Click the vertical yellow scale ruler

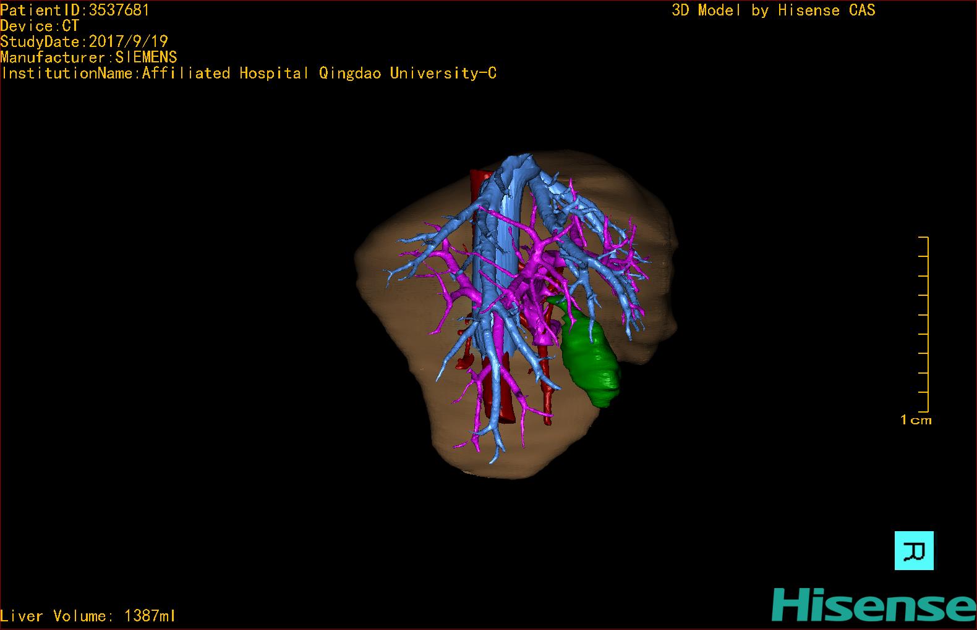[926, 324]
